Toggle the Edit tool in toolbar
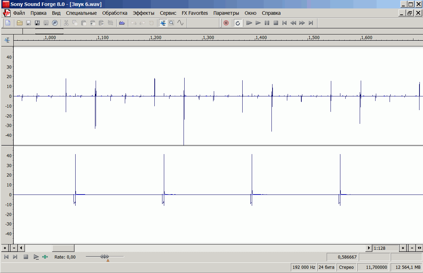The image size is (423, 273). [163, 23]
